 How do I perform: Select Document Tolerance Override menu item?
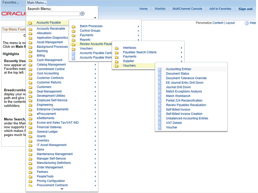click(186, 78)
